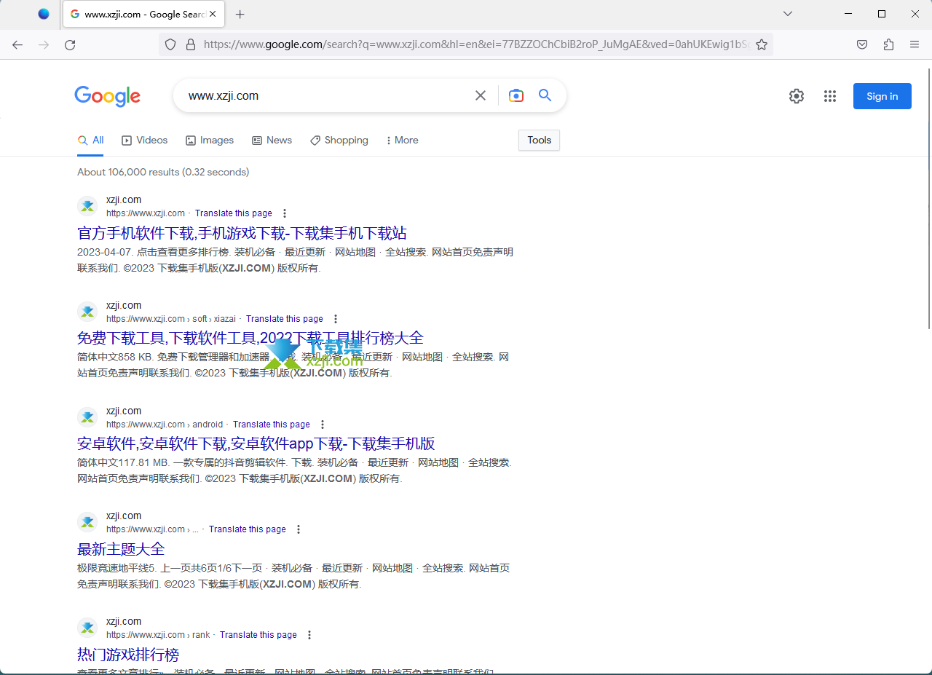Image resolution: width=932 pixels, height=675 pixels.
Task: Open the Firefox View icon
Action: coord(44,14)
